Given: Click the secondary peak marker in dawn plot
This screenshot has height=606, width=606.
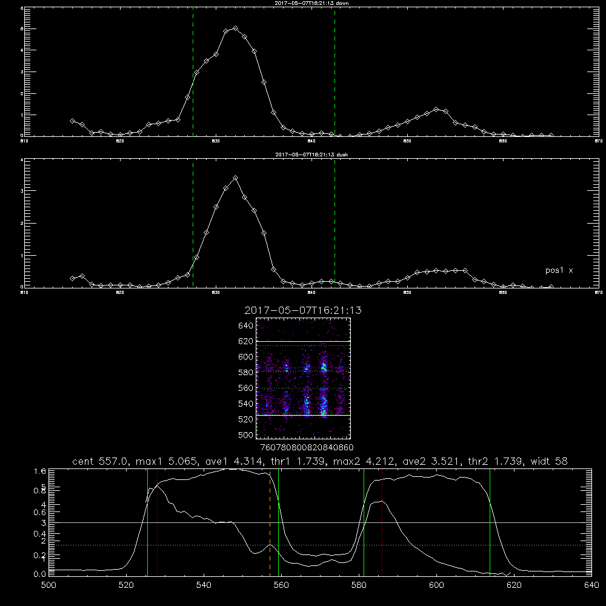Looking at the screenshot, I should (x=436, y=109).
